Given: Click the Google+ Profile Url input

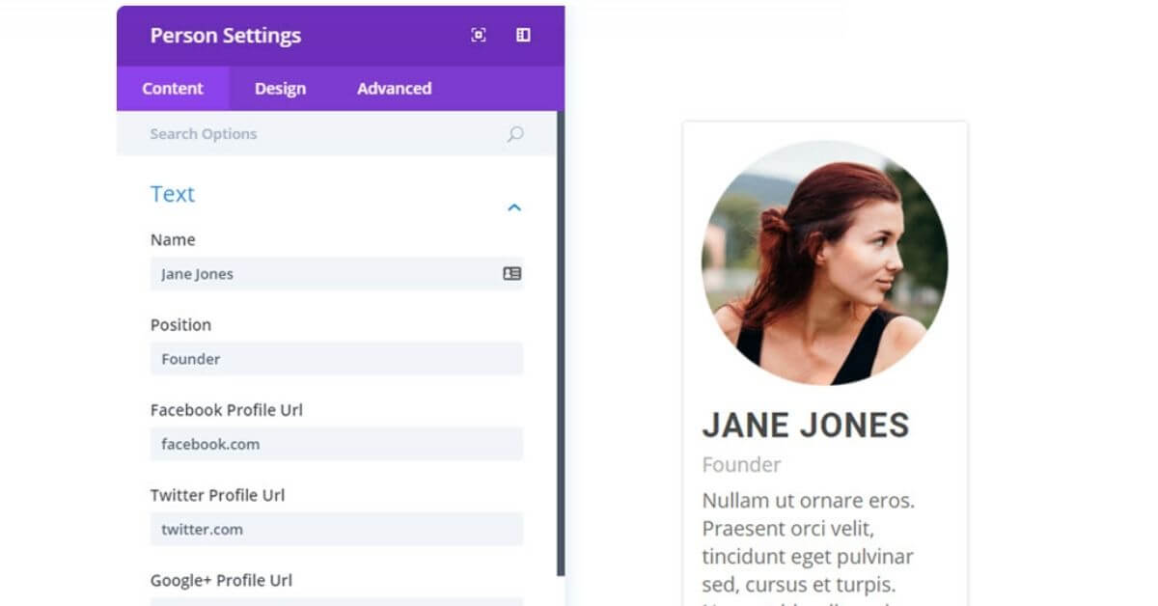Looking at the screenshot, I should coord(336,603).
